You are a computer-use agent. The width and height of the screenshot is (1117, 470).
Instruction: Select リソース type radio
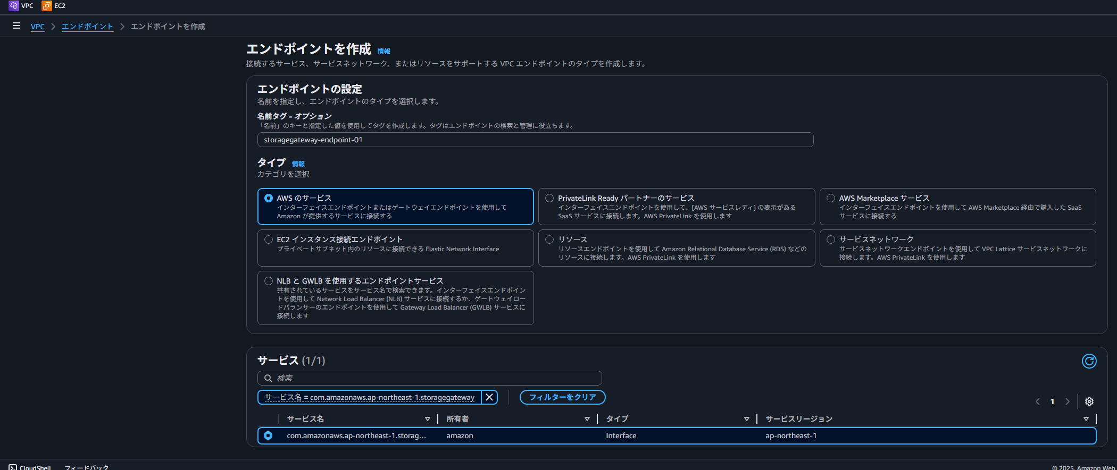pos(549,240)
